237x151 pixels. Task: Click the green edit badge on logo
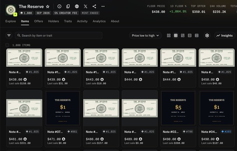coord(15,14)
